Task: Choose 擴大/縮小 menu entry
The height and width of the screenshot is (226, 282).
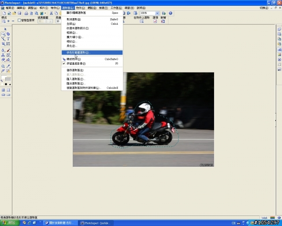Action: [x=92, y=37]
